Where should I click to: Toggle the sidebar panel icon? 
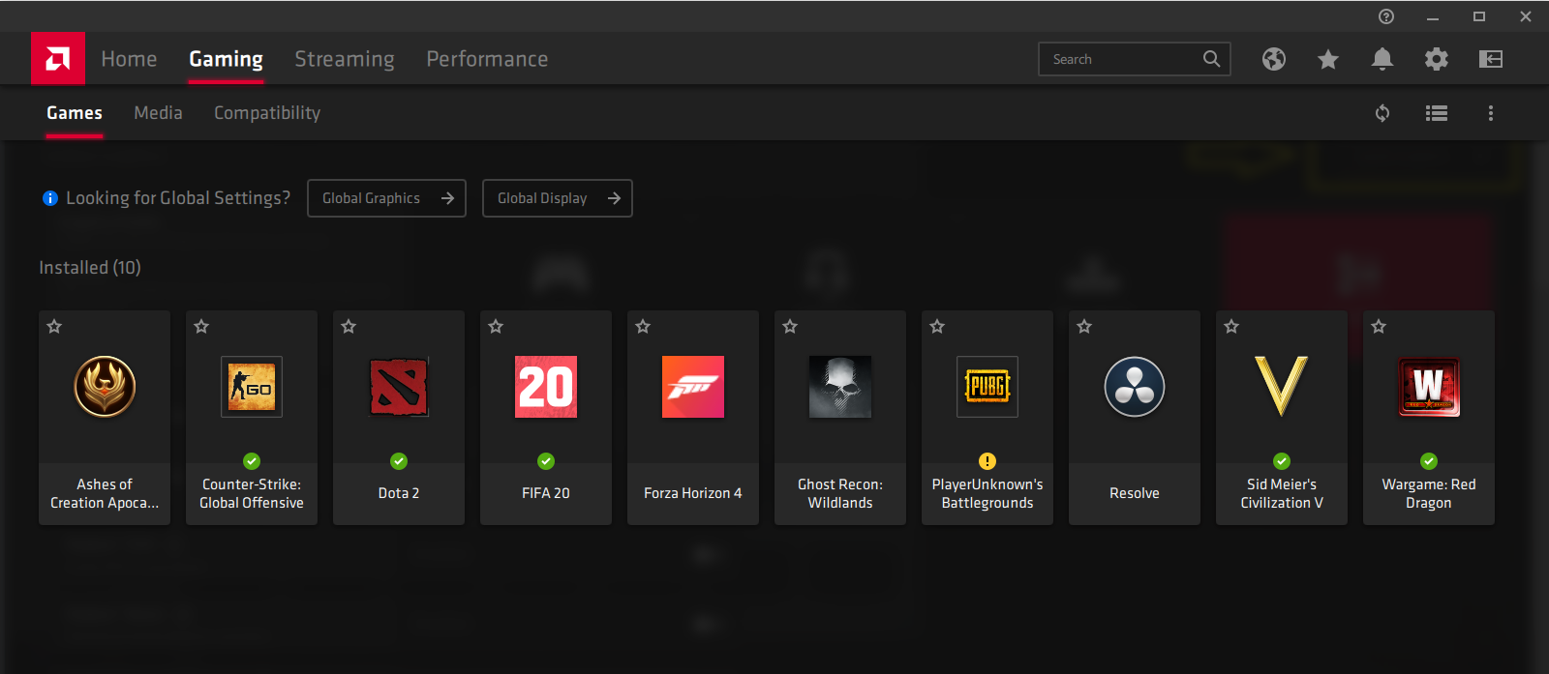coord(1491,59)
